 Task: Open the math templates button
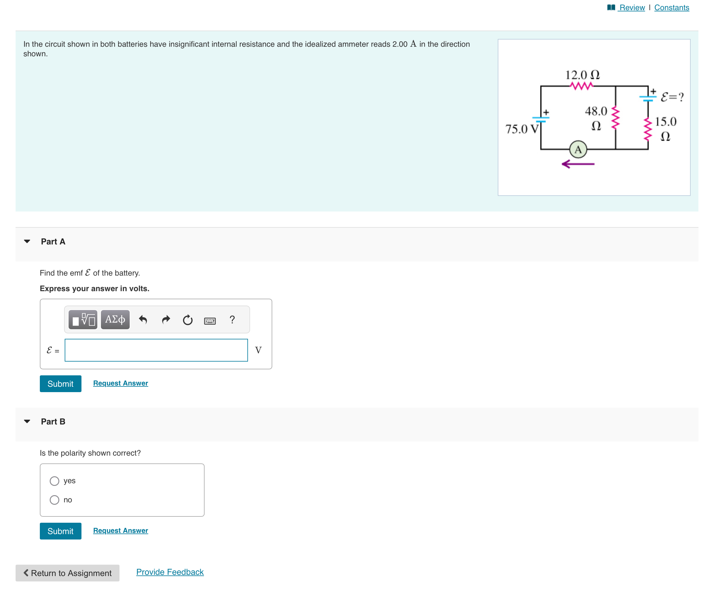pos(83,320)
